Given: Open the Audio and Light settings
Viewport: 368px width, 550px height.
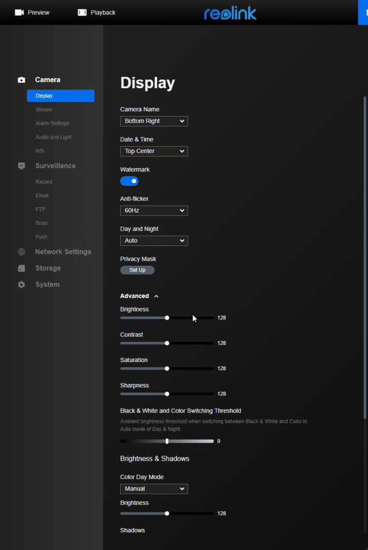Looking at the screenshot, I should tap(54, 137).
